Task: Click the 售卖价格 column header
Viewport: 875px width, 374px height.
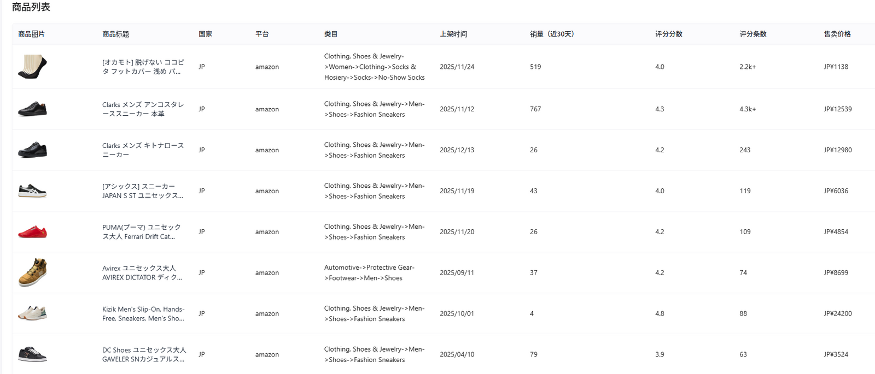Action: tap(837, 34)
